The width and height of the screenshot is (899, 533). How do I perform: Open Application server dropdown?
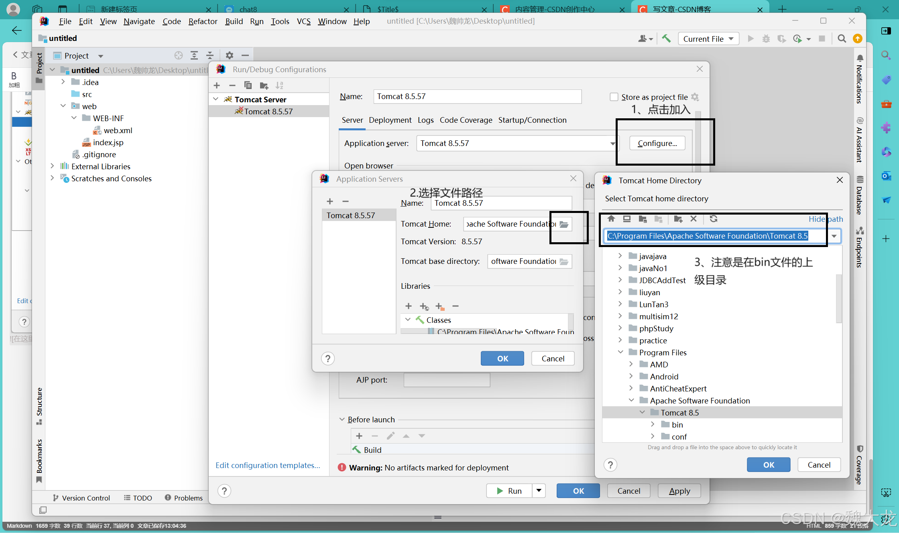click(612, 144)
